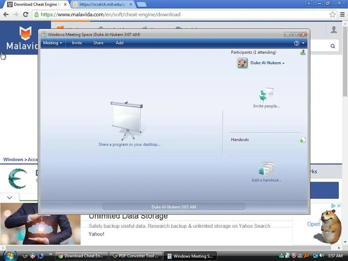The height and width of the screenshot is (261, 348).
Task: Switch to Download Cheat Engine taskbar button
Action: click(82, 256)
